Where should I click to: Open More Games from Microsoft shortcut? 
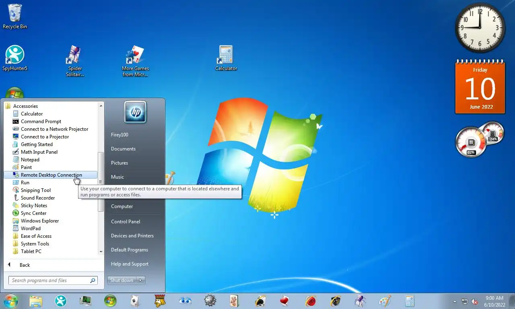pos(135,61)
